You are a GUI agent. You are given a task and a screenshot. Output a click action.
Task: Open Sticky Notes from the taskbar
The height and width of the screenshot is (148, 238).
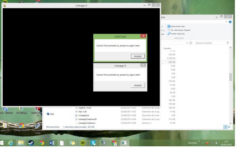[x=72, y=143]
